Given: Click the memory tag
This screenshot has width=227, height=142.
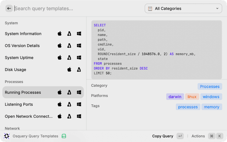Looking at the screenshot, I should click(211, 107).
